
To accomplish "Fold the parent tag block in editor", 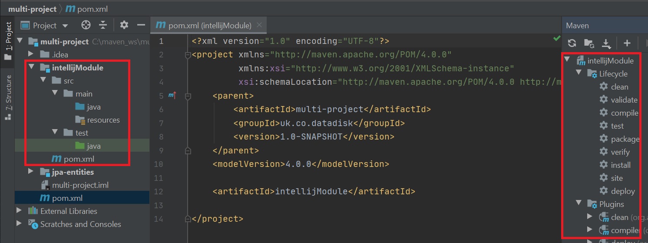I will (x=188, y=96).
